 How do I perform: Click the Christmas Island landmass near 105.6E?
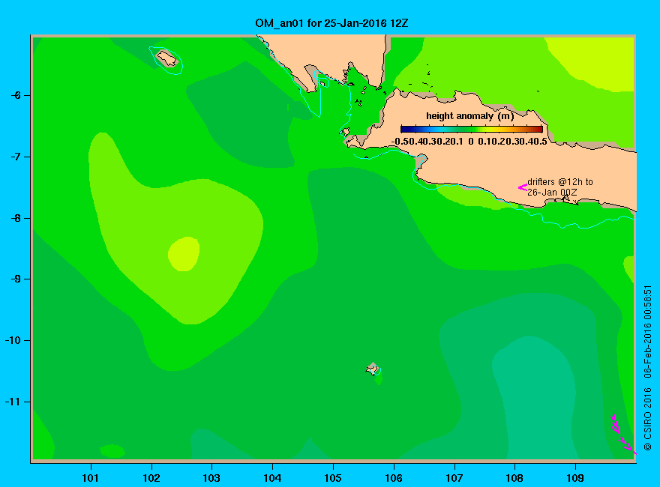click(373, 369)
